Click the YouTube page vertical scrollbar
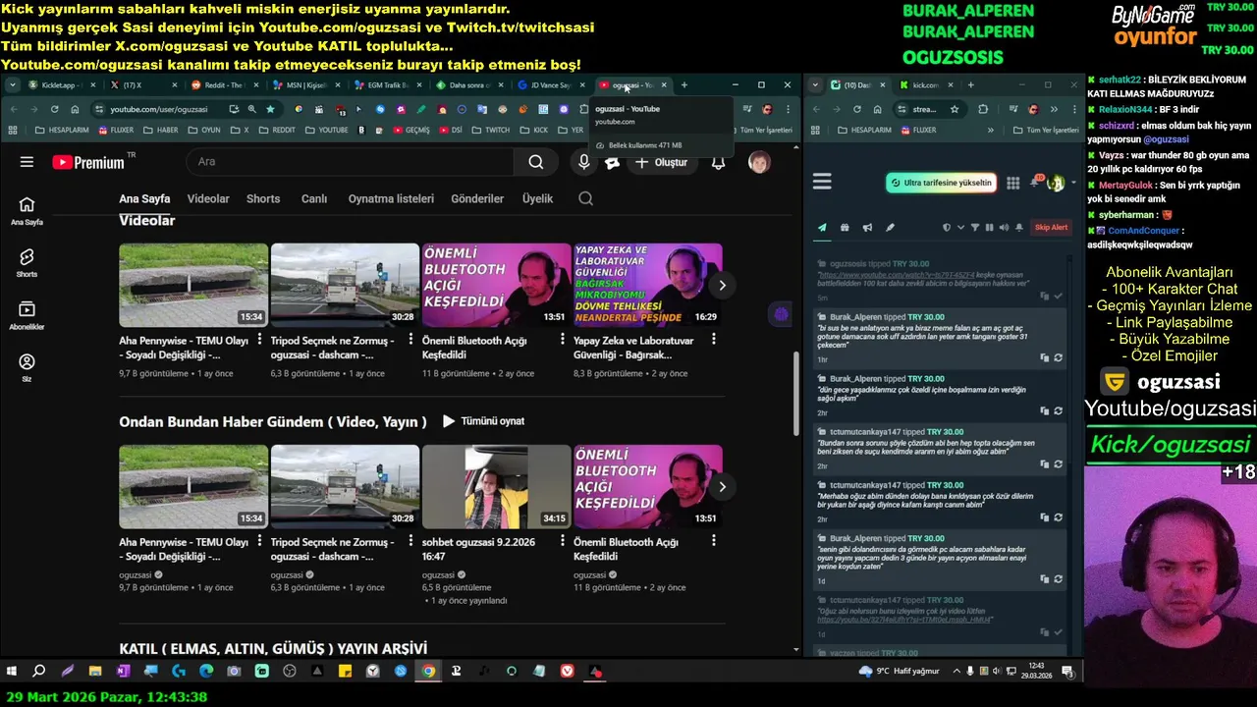The image size is (1257, 707). pyautogui.click(x=796, y=393)
